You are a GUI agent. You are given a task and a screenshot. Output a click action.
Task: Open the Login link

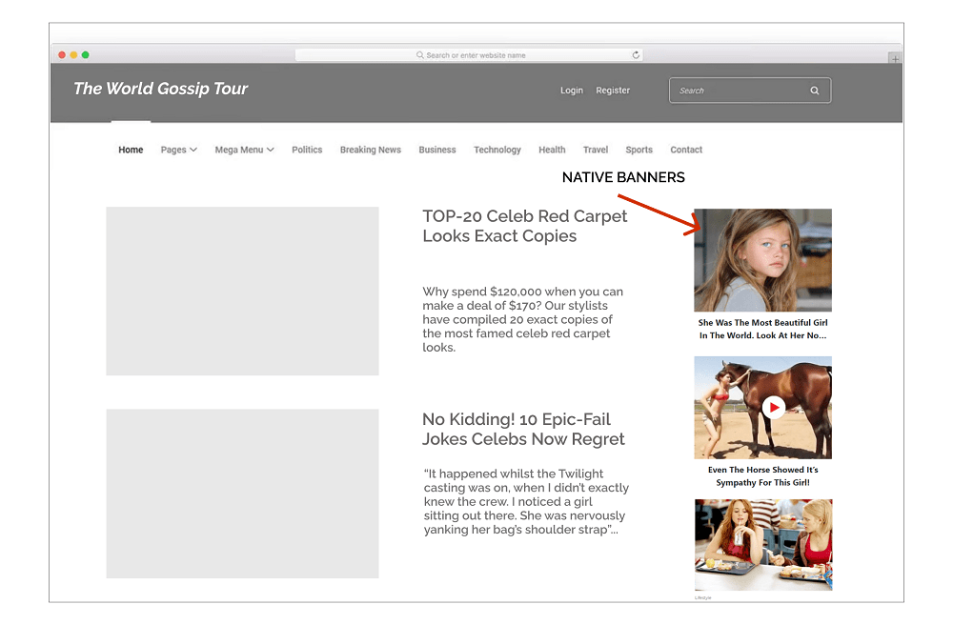[571, 91]
